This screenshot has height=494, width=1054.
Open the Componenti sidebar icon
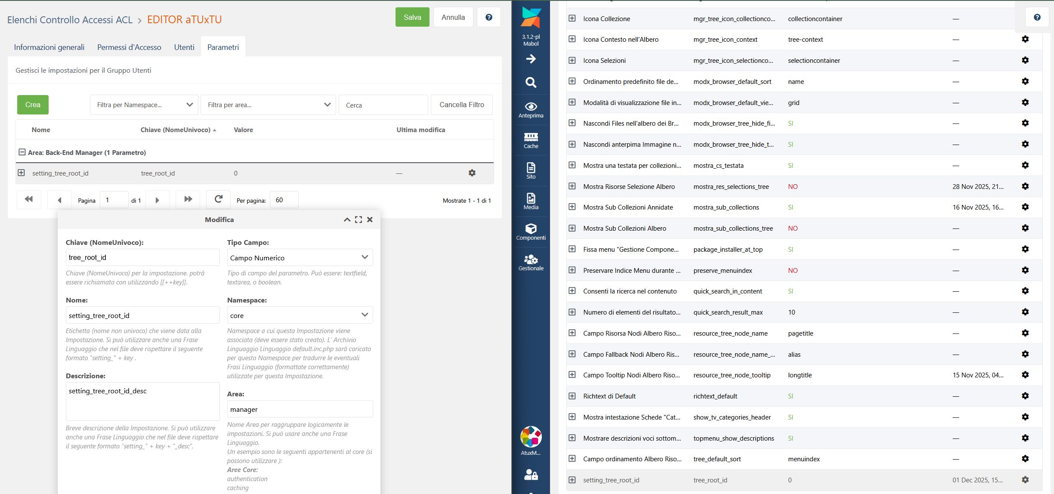[531, 232]
